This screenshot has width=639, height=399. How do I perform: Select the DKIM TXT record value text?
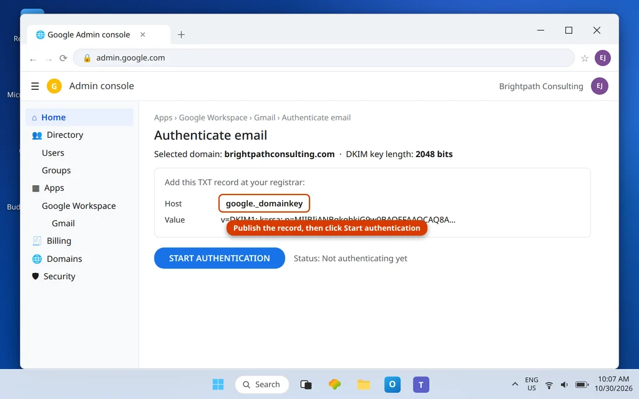pyautogui.click(x=338, y=219)
